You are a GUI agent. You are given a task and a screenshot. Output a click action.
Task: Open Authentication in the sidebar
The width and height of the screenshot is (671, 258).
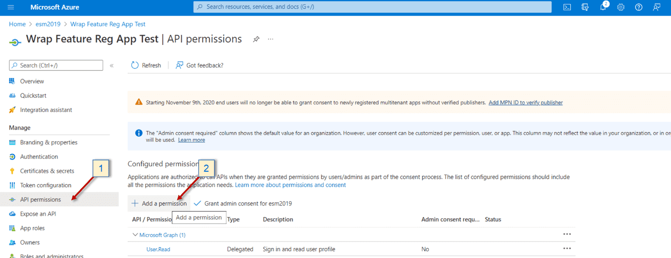(x=39, y=157)
